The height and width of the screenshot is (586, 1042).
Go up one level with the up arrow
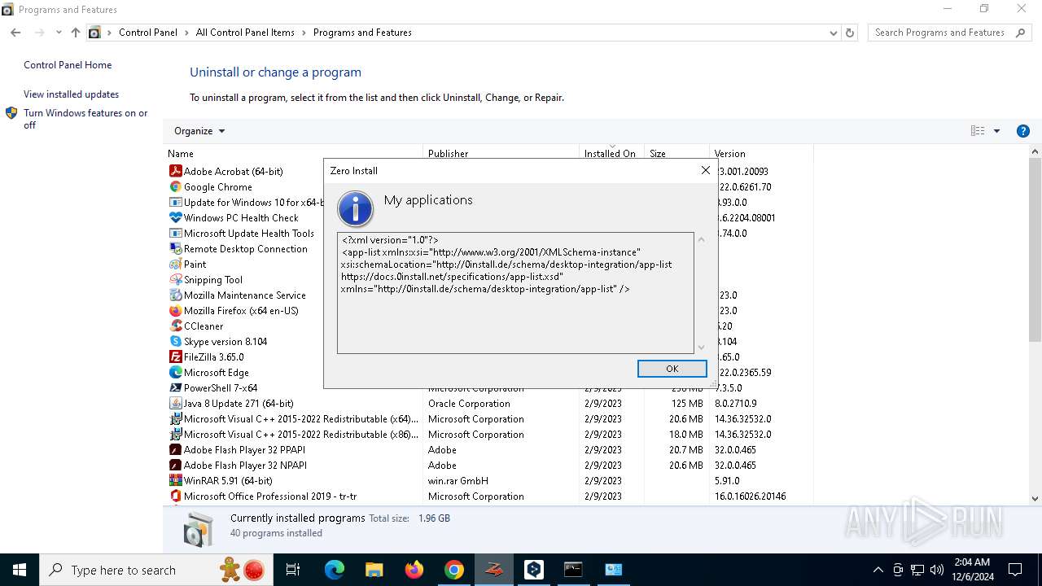(75, 33)
